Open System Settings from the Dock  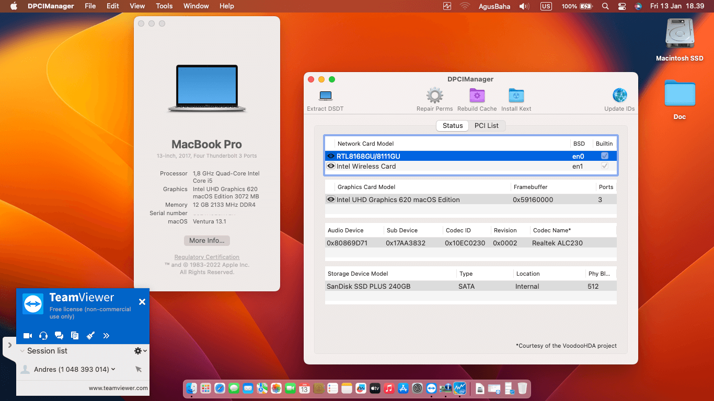click(417, 388)
